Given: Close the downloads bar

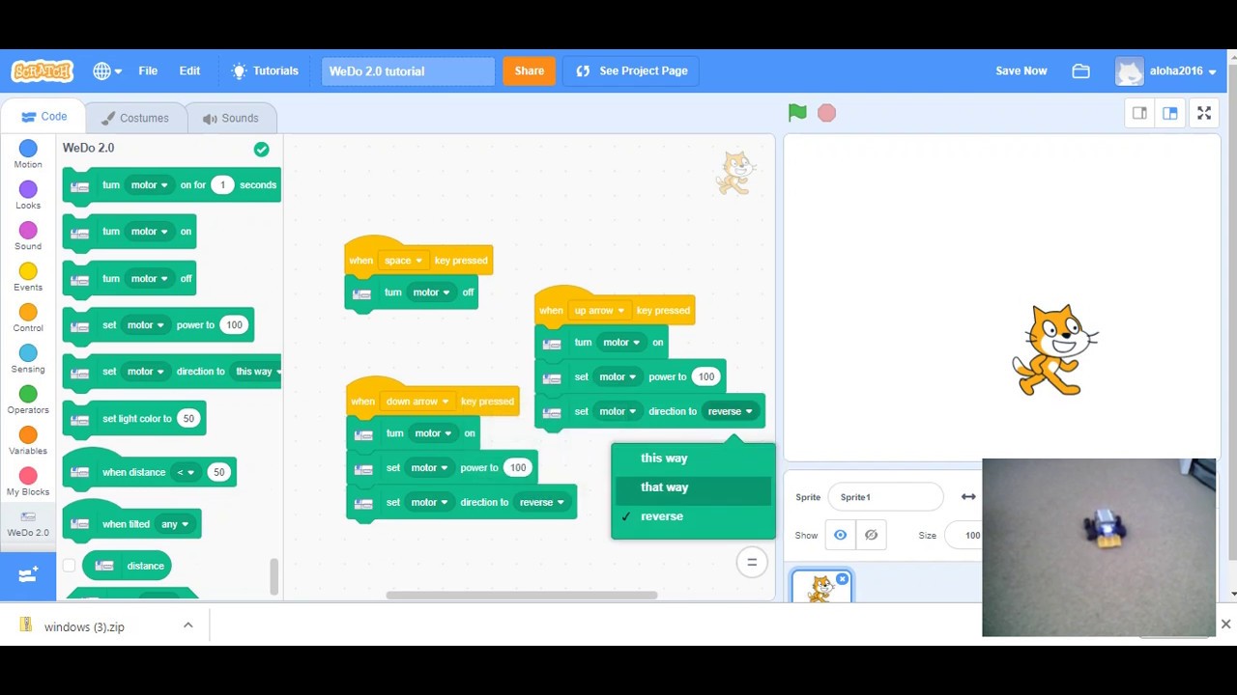Looking at the screenshot, I should (1225, 625).
